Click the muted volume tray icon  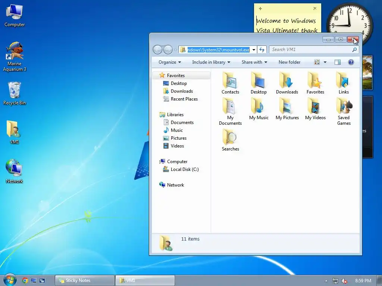(x=344, y=281)
